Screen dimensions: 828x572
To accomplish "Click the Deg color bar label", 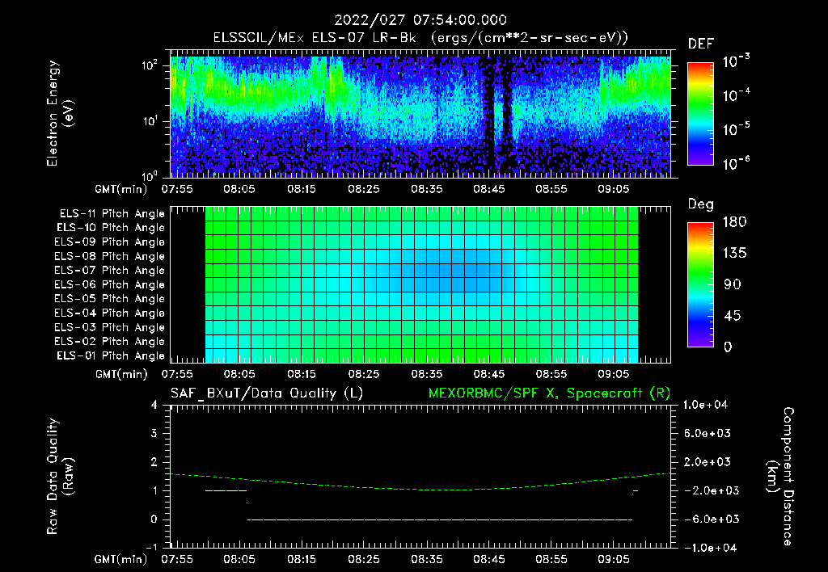I will 701,204.
